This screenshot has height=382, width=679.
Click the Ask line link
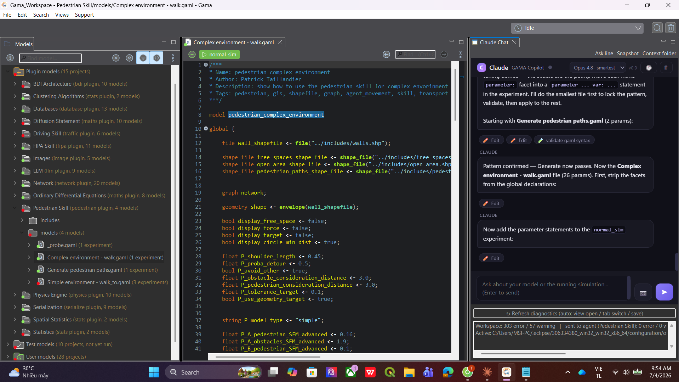coord(604,54)
